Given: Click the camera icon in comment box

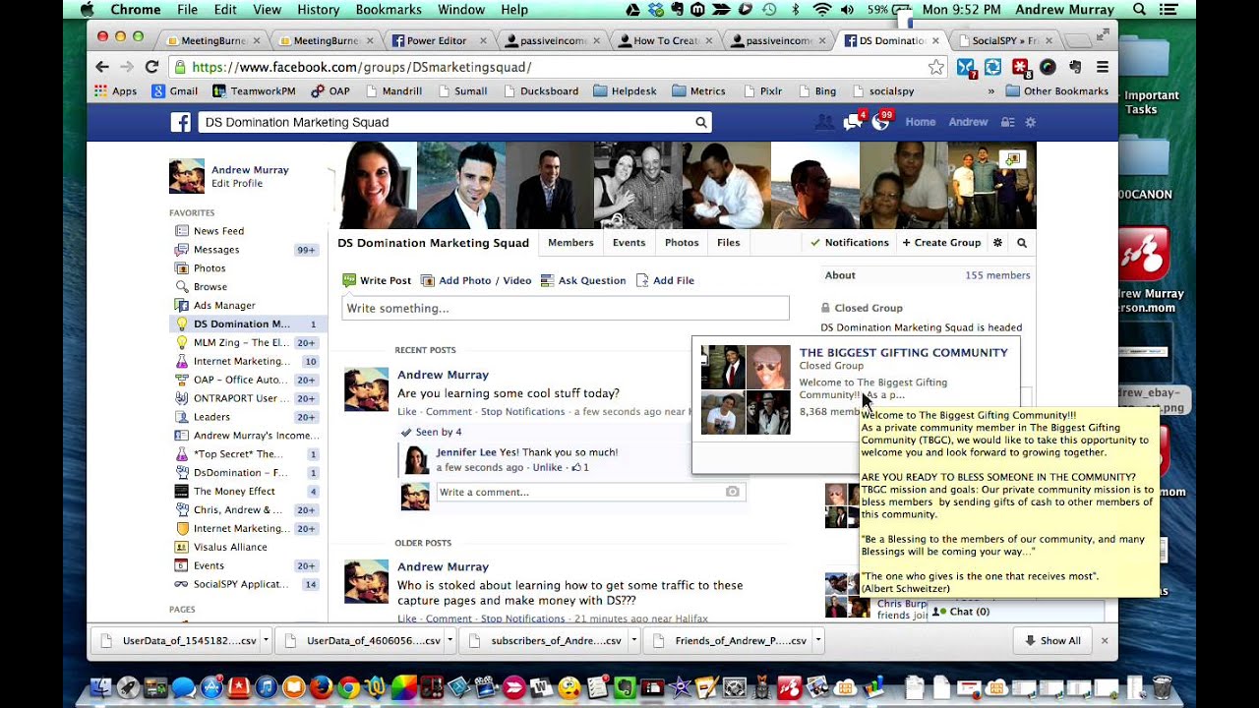Looking at the screenshot, I should 732,492.
